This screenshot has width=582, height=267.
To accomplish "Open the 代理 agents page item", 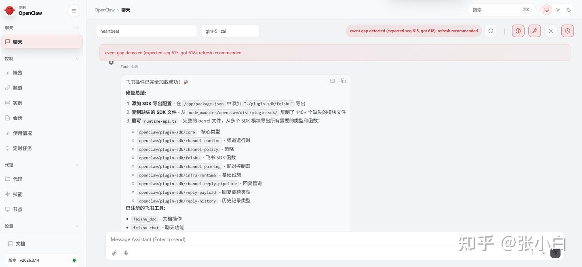I will (42, 179).
